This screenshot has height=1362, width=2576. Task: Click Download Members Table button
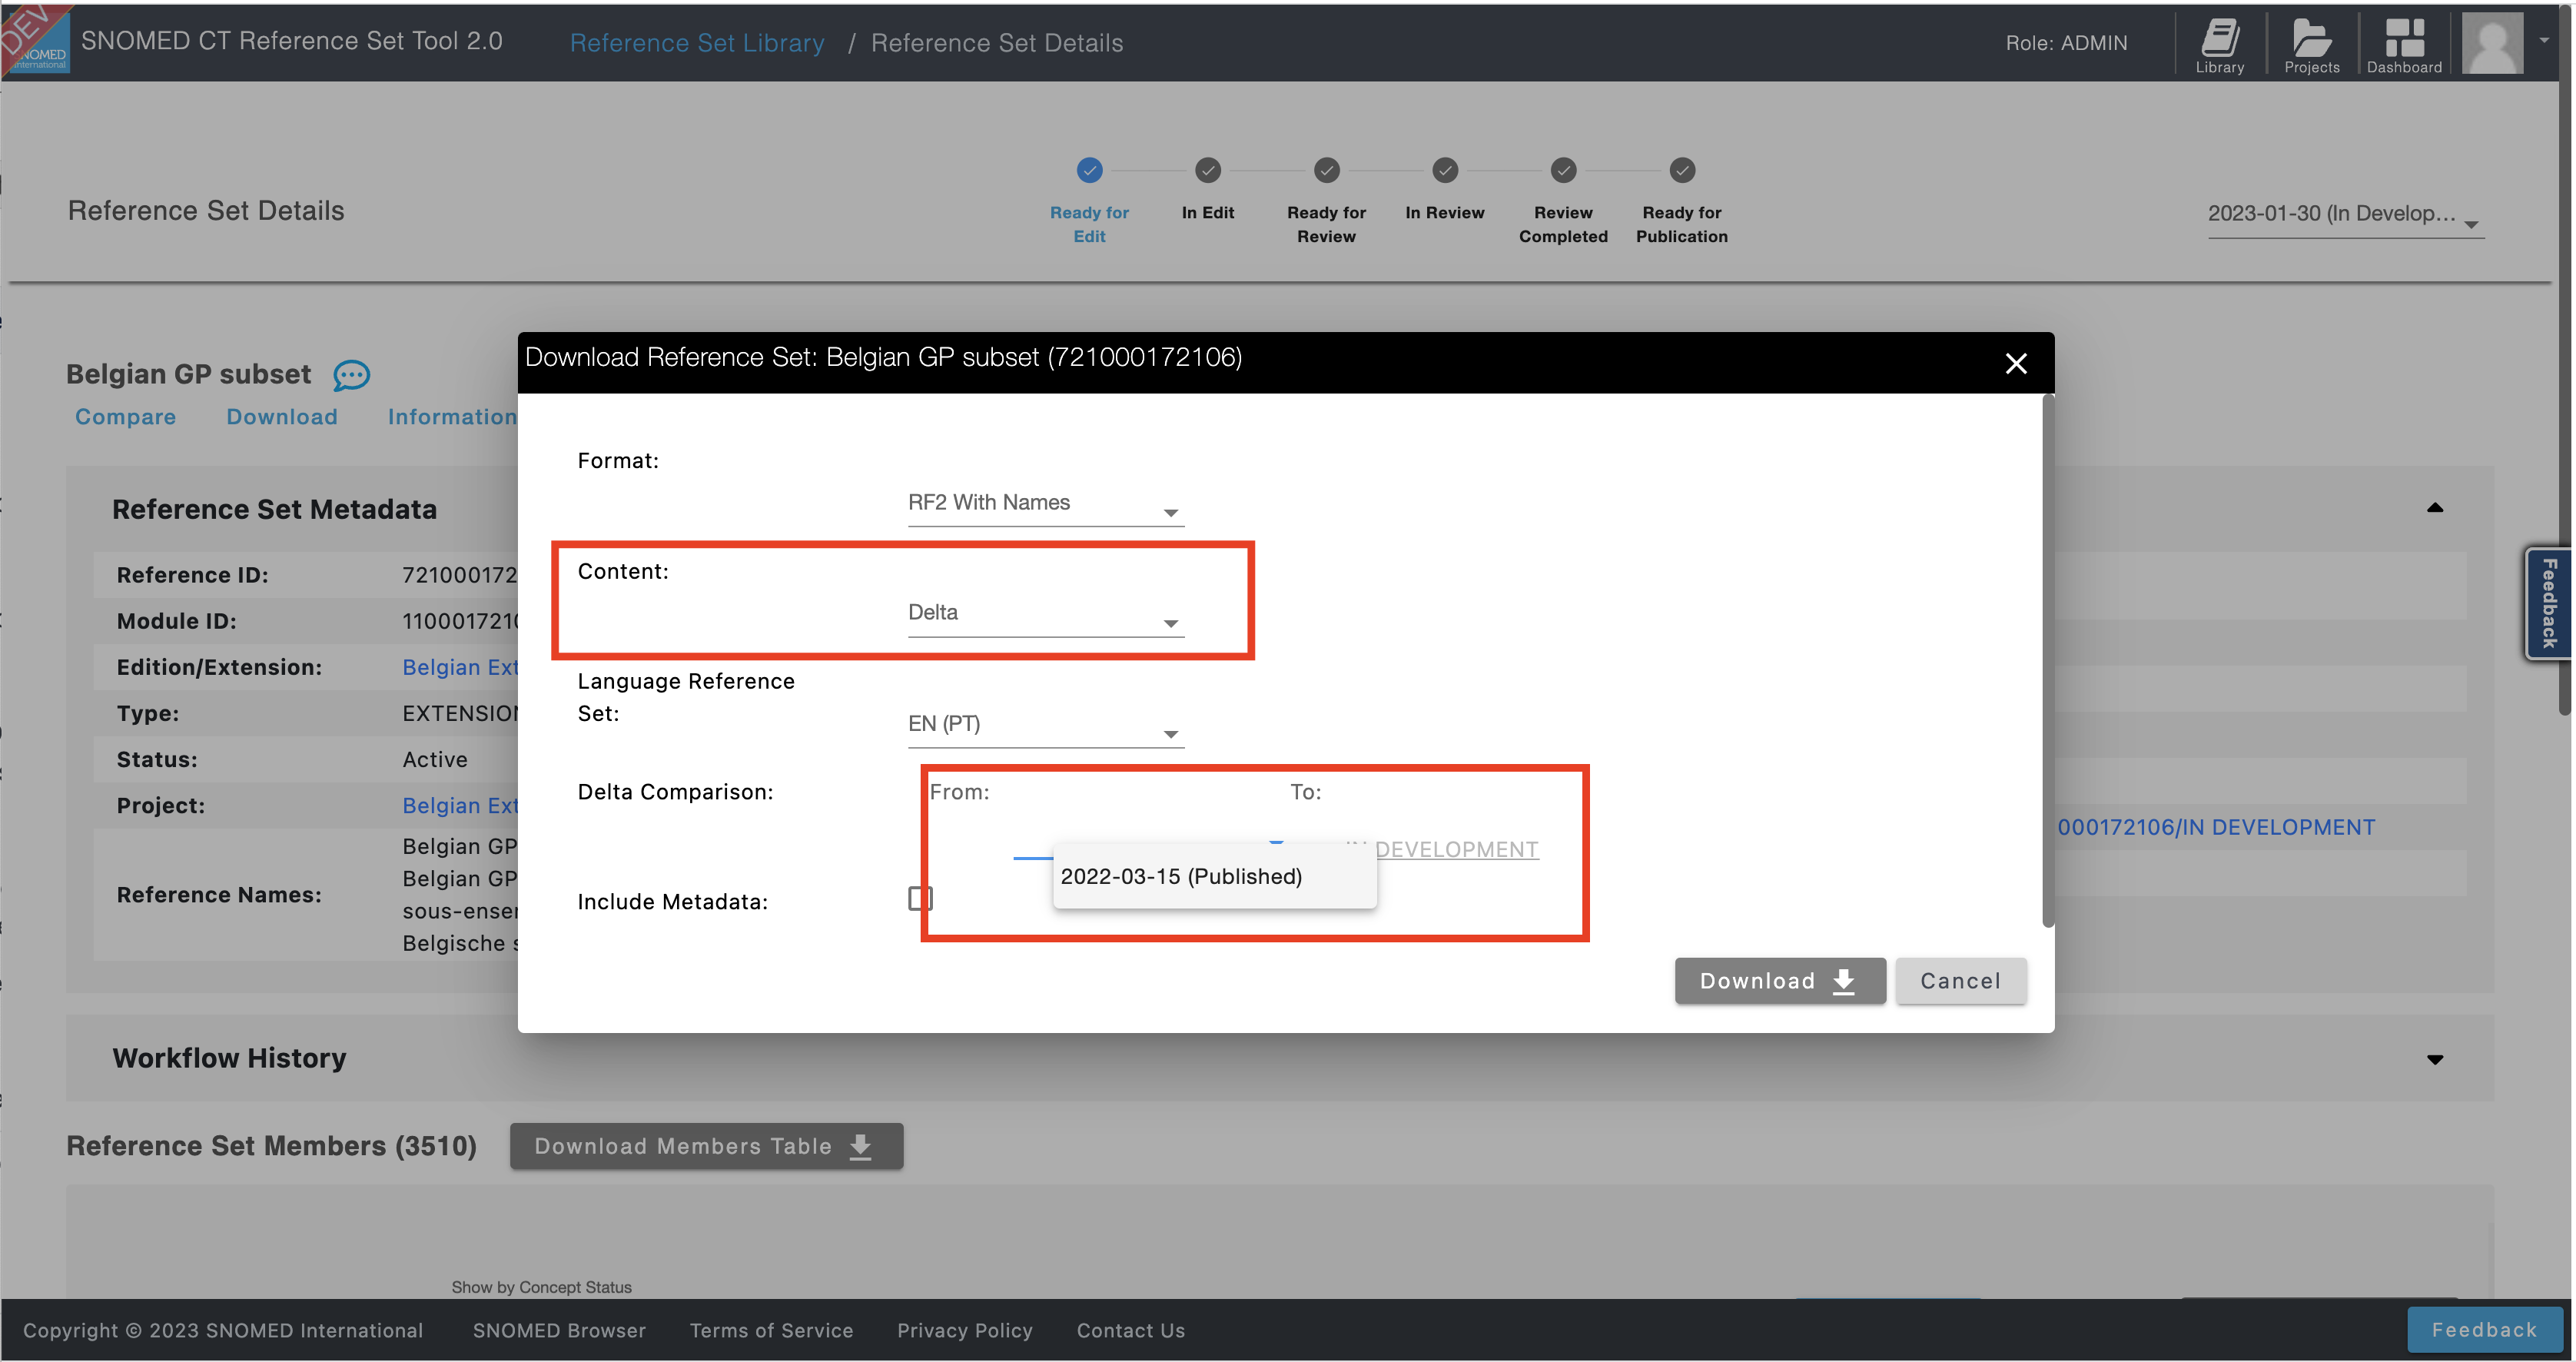click(x=706, y=1146)
